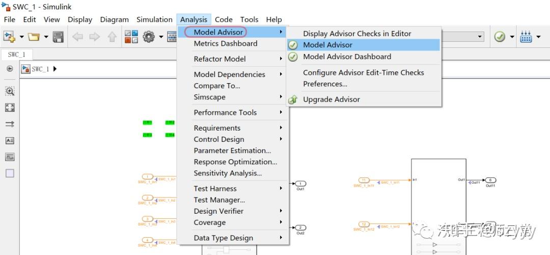550x255 pixels.
Task: Click the Fit to View icon
Action: pyautogui.click(x=10, y=108)
